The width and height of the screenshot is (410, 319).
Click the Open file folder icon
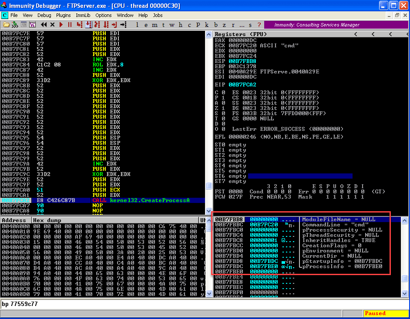pyautogui.click(x=6, y=25)
